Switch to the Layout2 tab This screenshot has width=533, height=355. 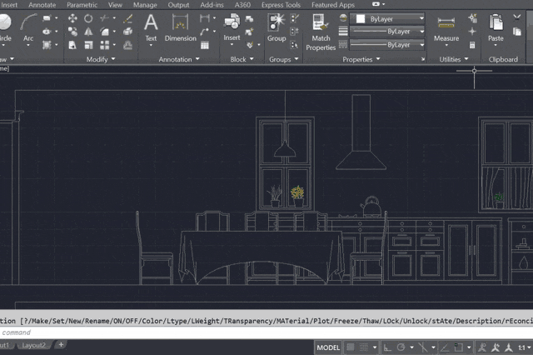coord(33,345)
